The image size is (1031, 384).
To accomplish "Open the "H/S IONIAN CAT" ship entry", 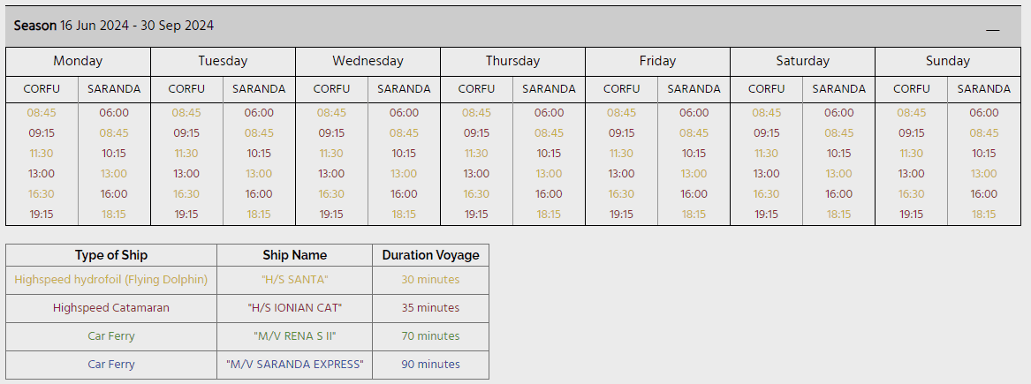I will click(294, 308).
